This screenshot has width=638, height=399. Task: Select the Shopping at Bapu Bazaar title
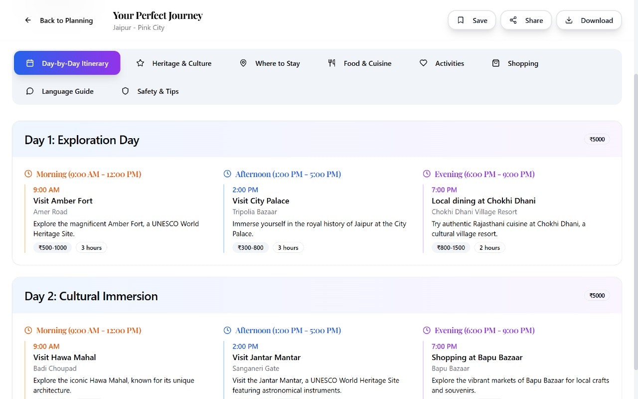(477, 357)
